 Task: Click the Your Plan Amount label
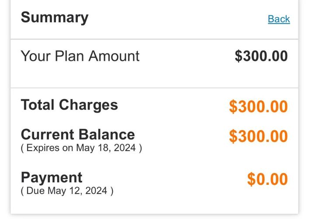pyautogui.click(x=80, y=56)
